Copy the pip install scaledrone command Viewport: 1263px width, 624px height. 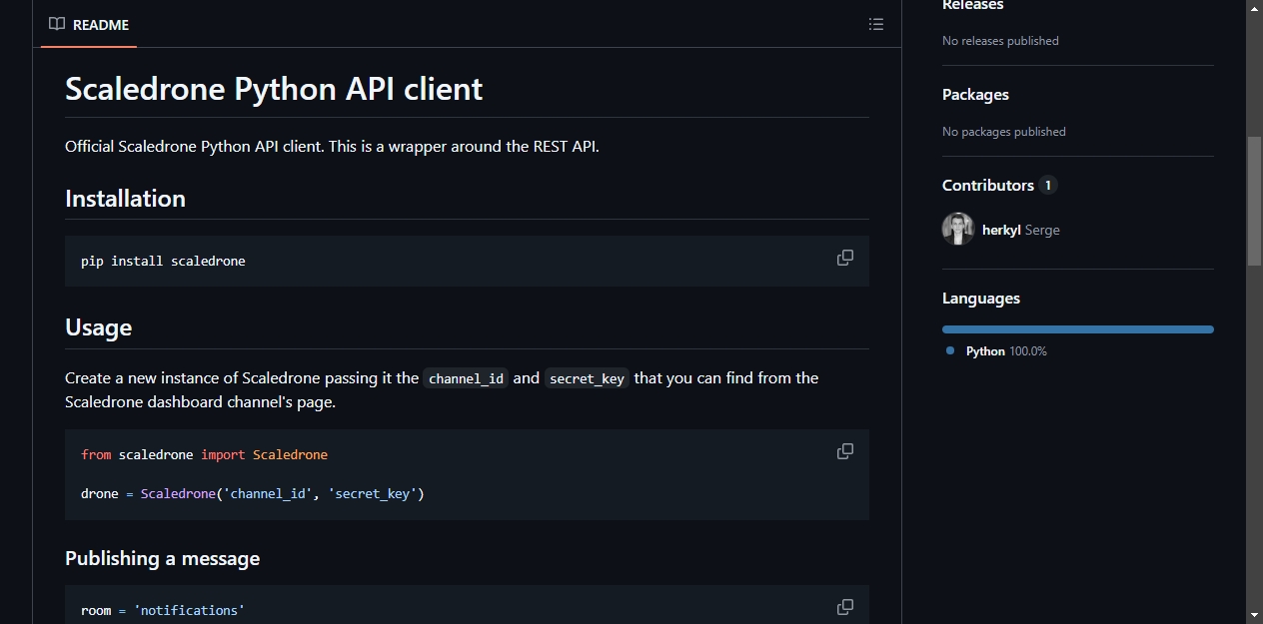coord(845,258)
